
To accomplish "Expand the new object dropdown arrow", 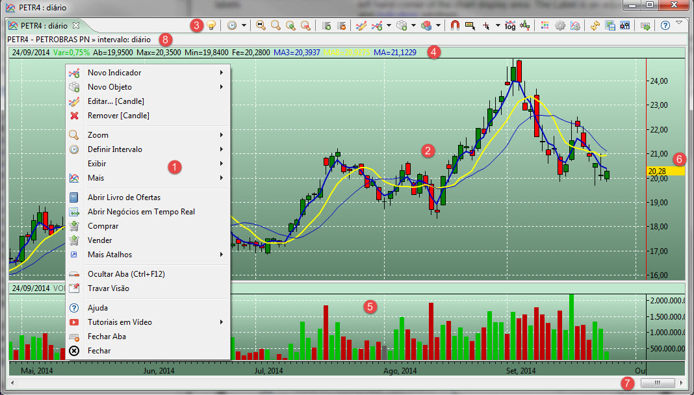I will tap(413, 25).
